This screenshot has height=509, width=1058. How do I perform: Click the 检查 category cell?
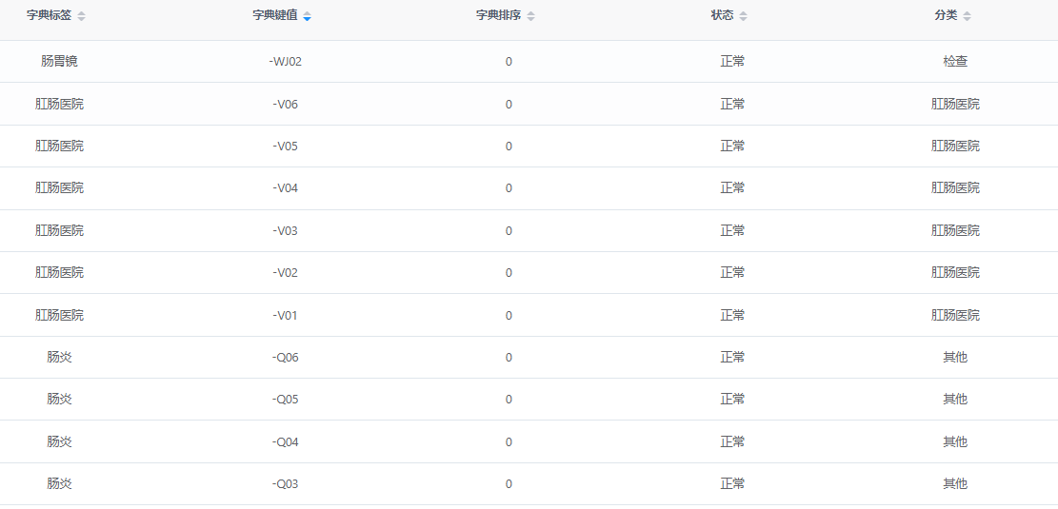(x=955, y=61)
